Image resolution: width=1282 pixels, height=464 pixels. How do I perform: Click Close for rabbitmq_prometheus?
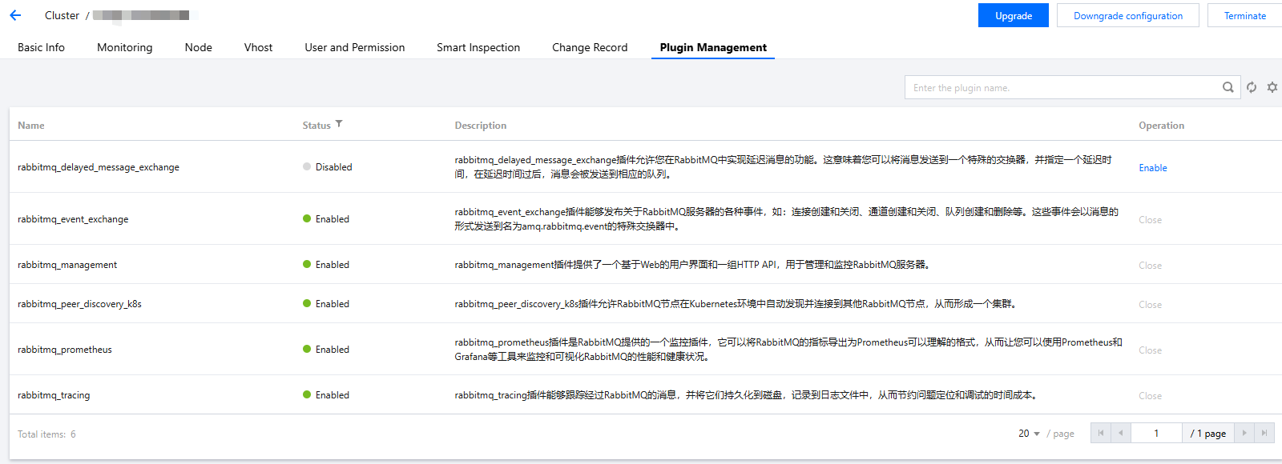tap(1150, 350)
